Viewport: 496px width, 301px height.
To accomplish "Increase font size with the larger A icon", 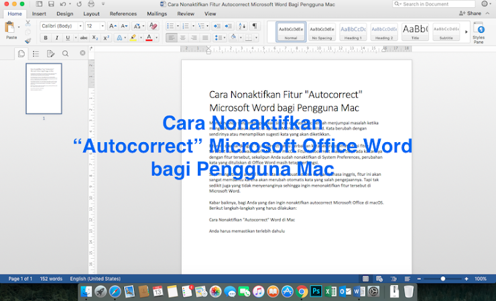I will tap(113, 26).
